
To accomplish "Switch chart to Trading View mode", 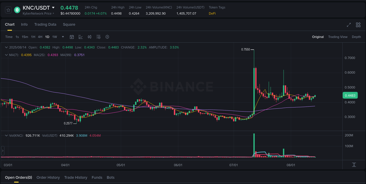I will (338, 37).
